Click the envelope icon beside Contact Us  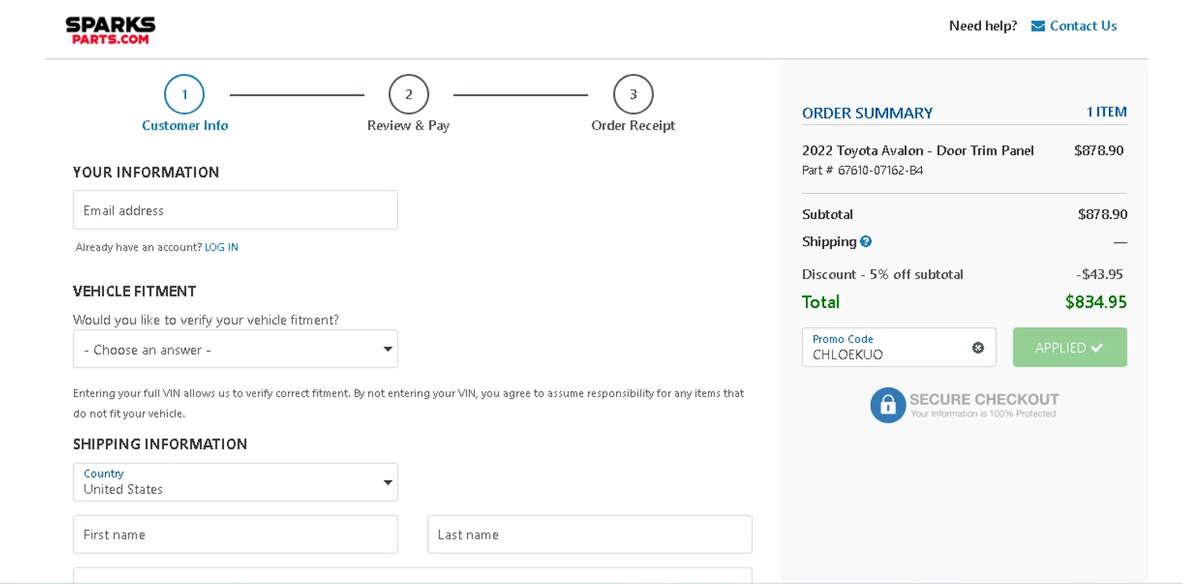1038,26
